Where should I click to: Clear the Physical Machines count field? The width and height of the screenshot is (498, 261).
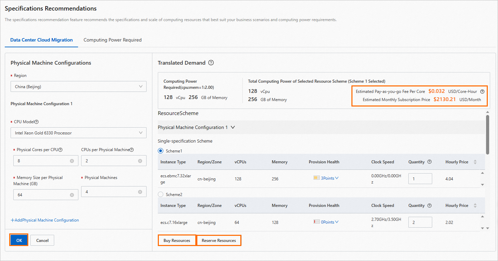(140, 192)
